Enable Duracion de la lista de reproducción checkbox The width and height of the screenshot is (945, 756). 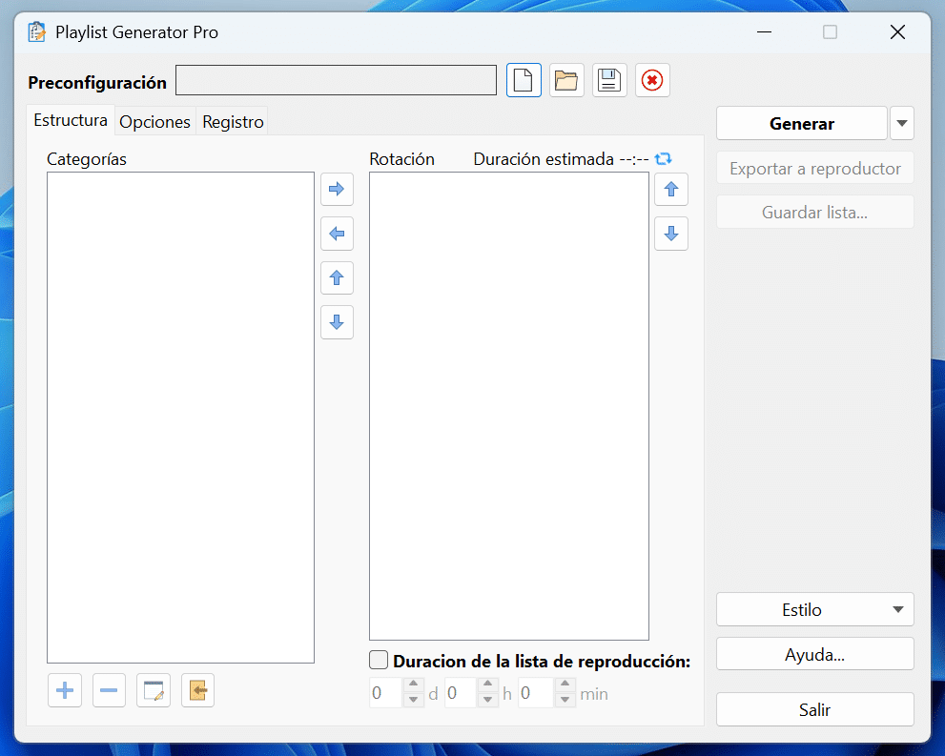[379, 661]
